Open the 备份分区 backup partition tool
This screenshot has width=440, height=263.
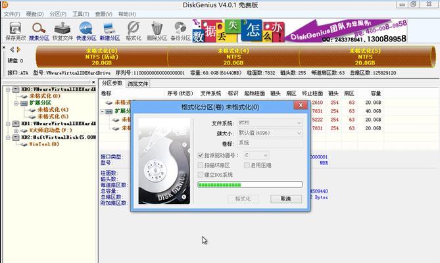[180, 31]
